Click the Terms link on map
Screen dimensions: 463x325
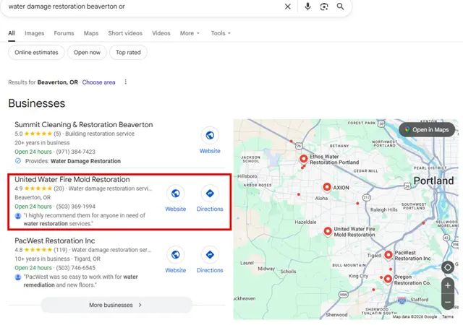coord(448,316)
